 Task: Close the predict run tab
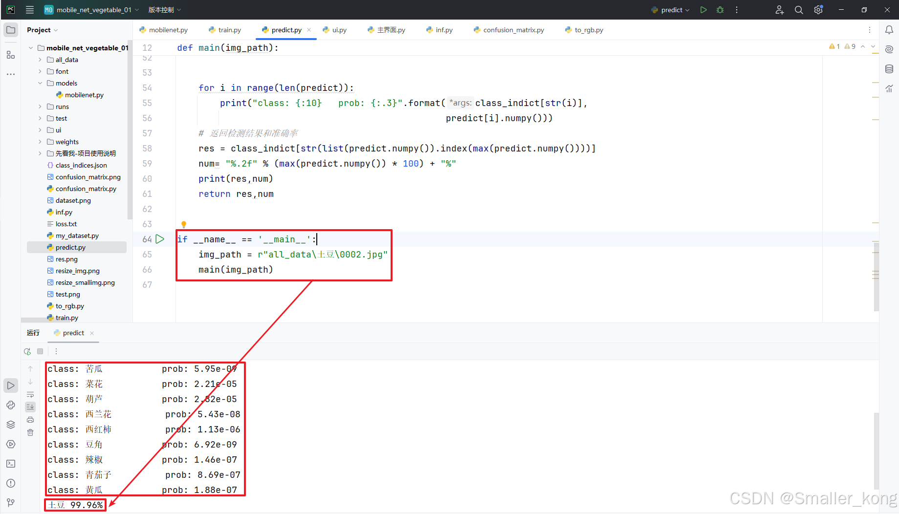pyautogui.click(x=92, y=333)
